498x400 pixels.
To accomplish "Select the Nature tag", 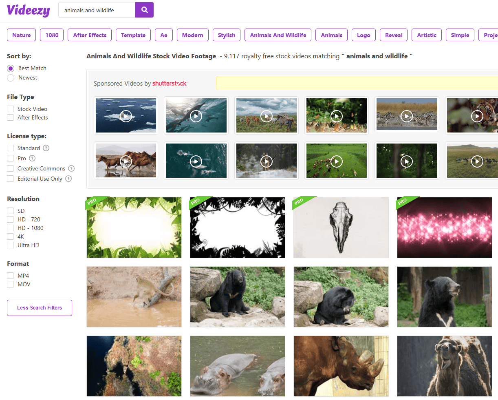I will [22, 35].
